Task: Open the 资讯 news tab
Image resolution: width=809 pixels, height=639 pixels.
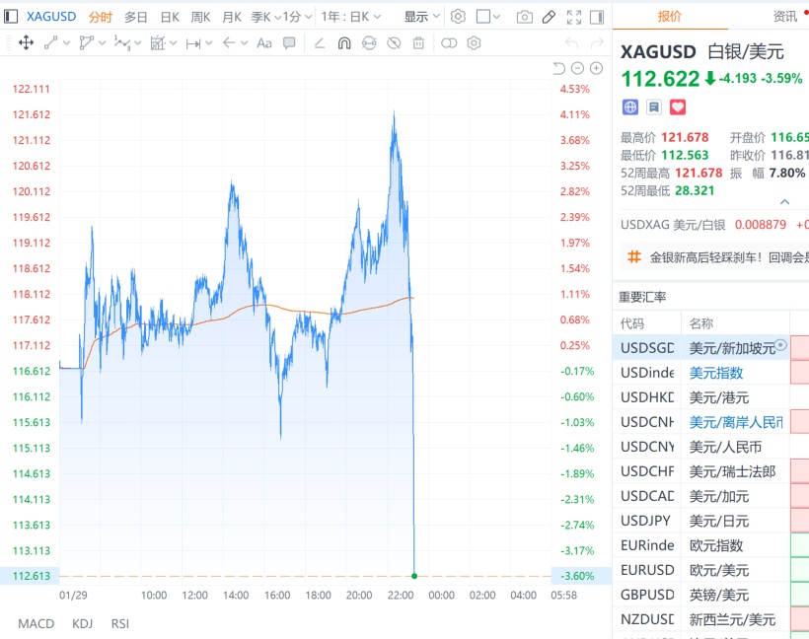Action: 785,16
